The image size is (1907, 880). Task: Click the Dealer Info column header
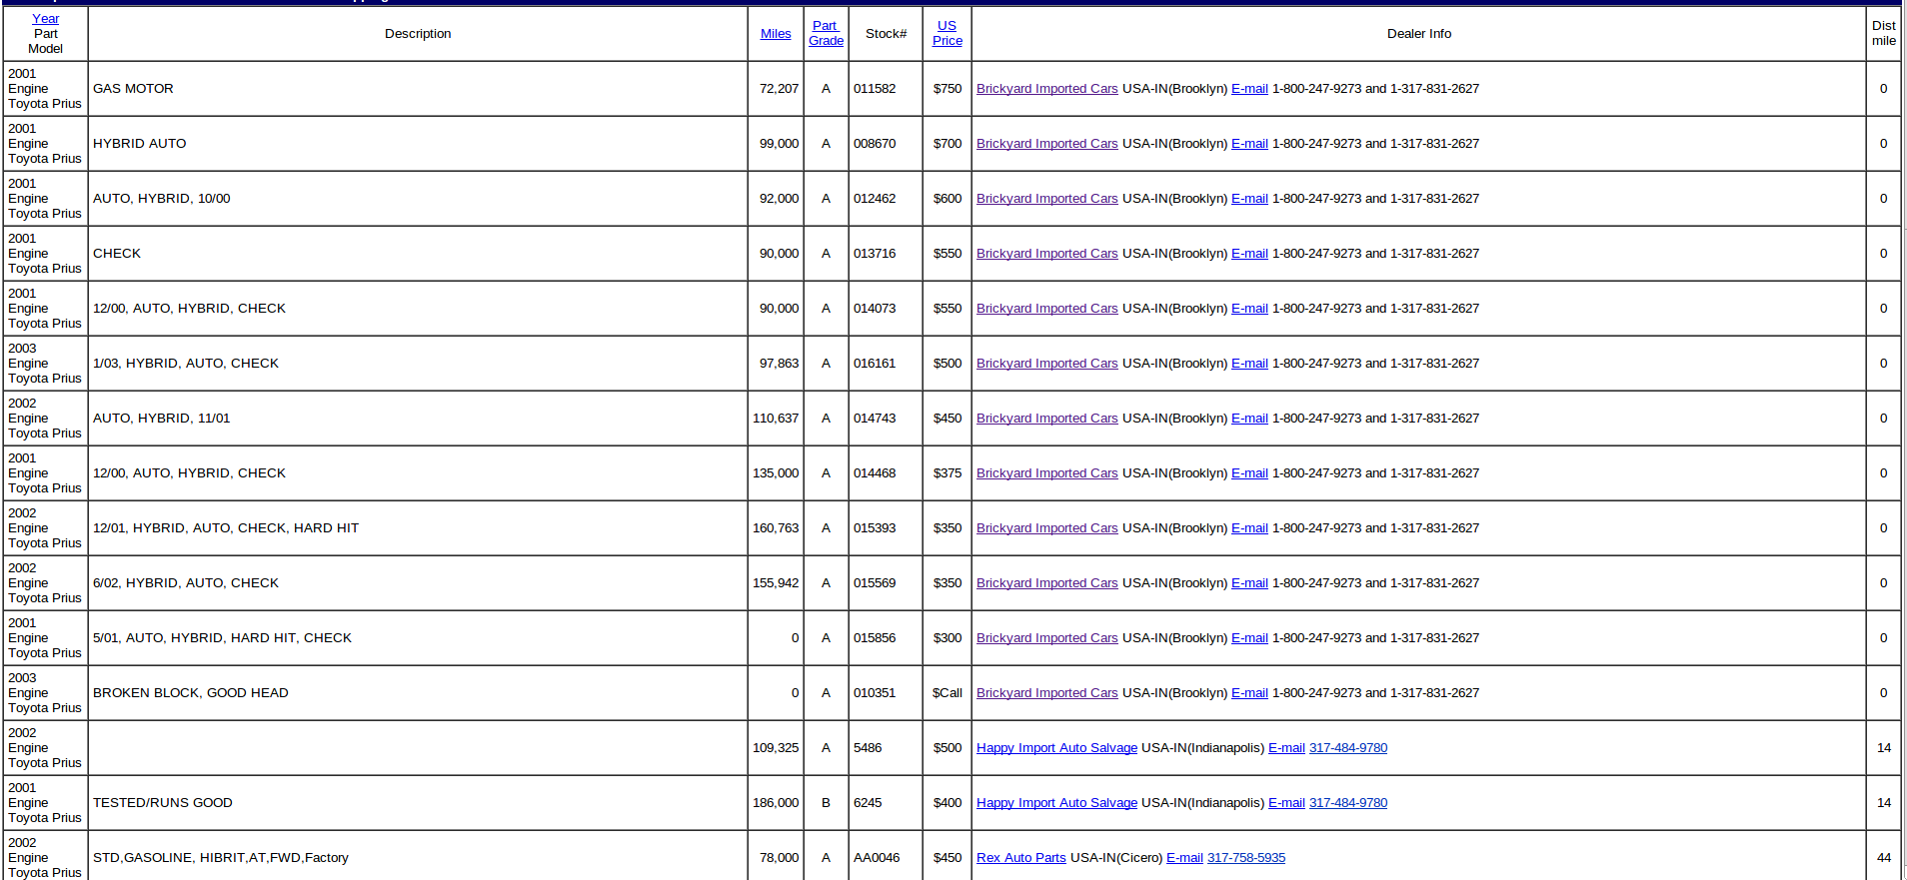pyautogui.click(x=1419, y=34)
